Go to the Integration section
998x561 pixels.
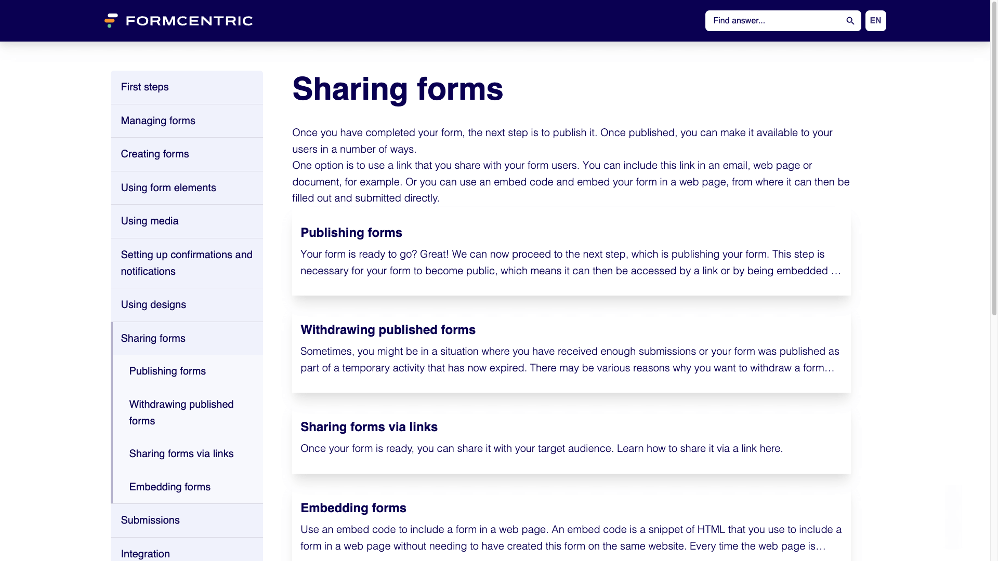[145, 554]
